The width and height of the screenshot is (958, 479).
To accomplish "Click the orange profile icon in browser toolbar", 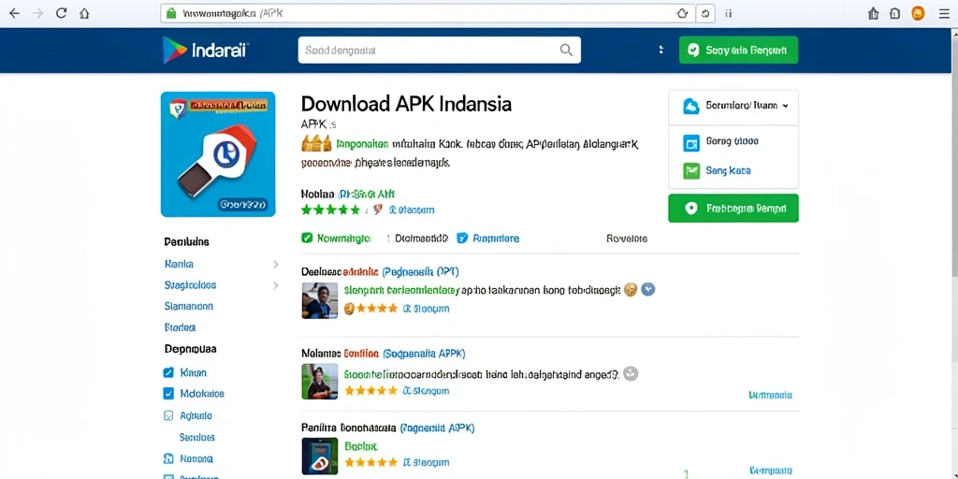I will [x=918, y=13].
